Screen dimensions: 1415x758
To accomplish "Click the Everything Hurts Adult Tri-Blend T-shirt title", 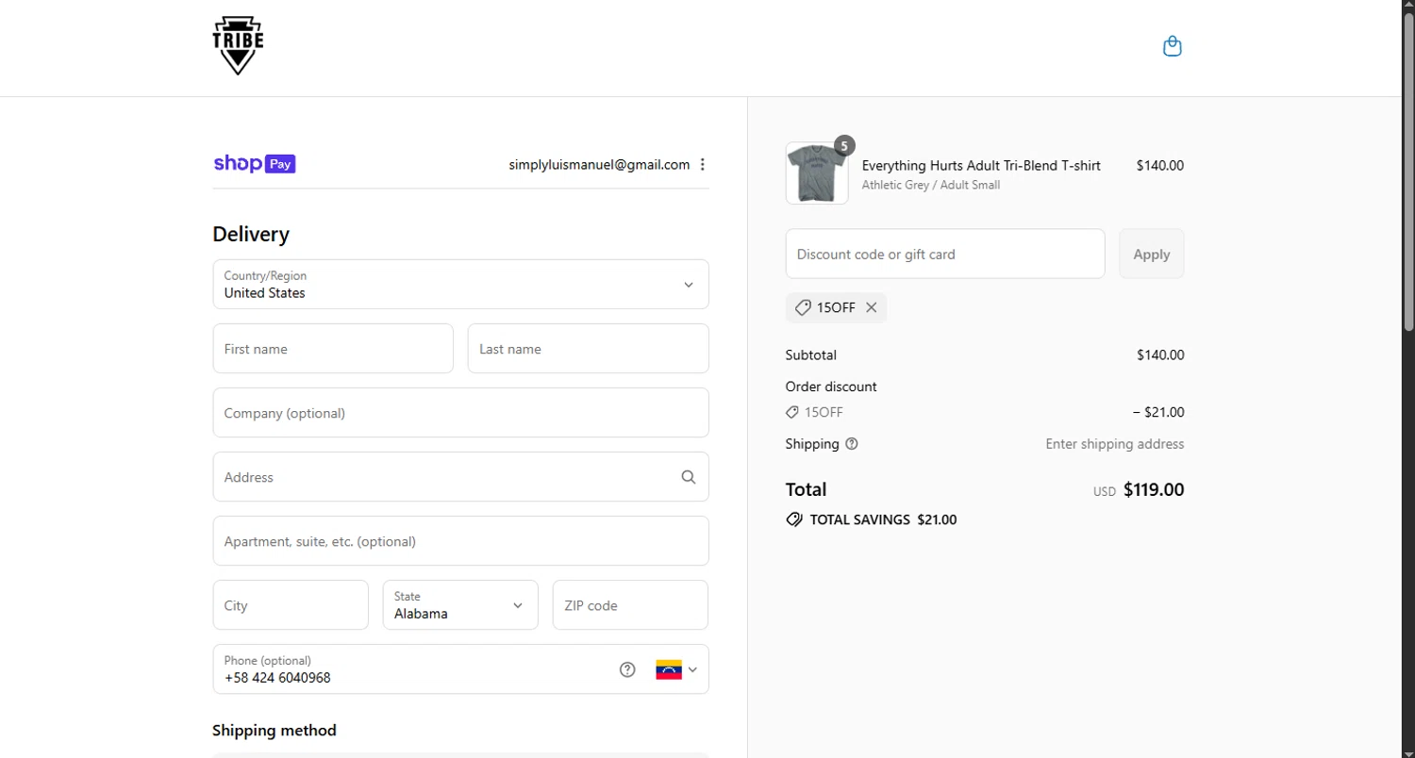I will (x=981, y=165).
